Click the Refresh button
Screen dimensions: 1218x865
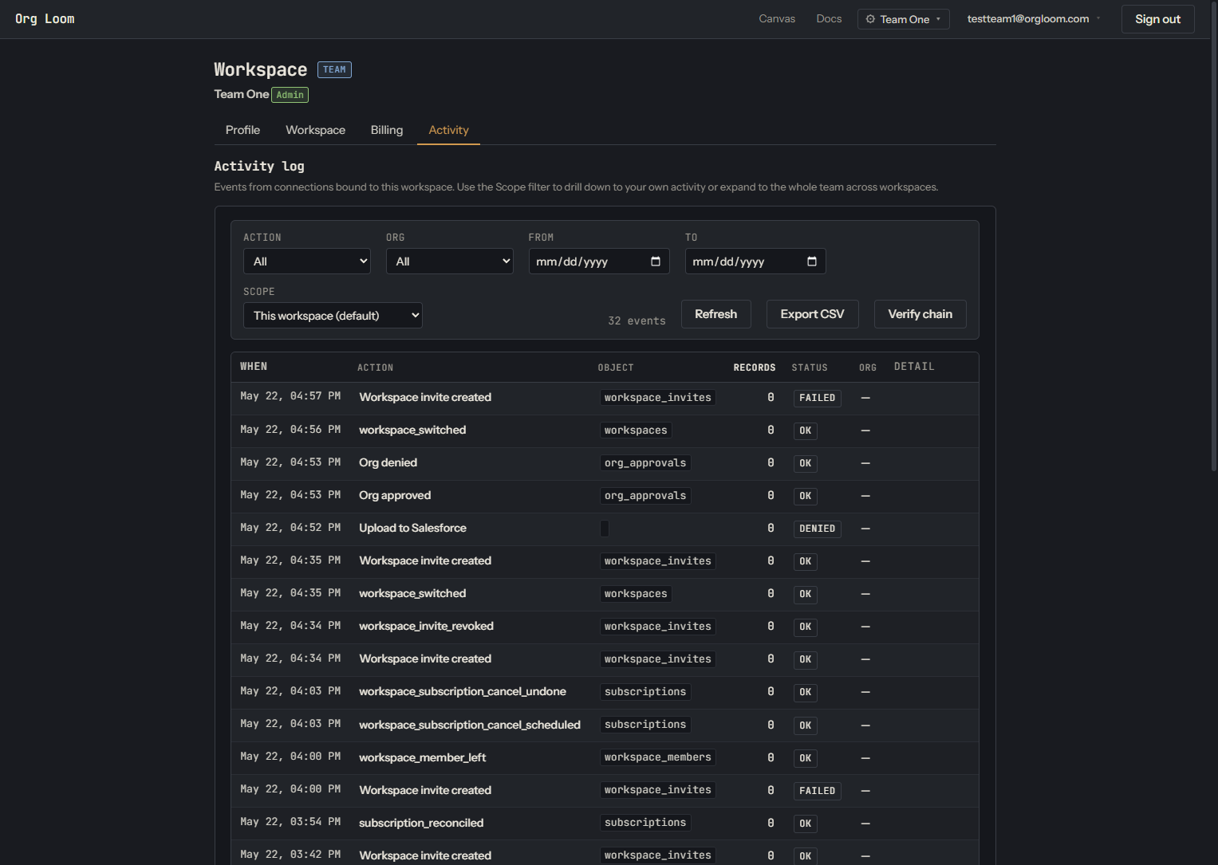pos(715,314)
